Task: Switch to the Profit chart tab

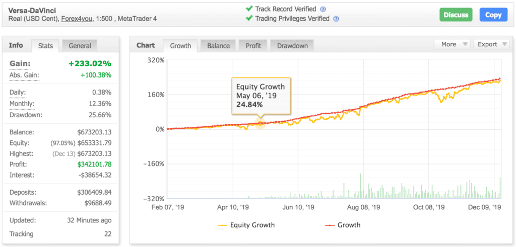Action: pyautogui.click(x=253, y=46)
